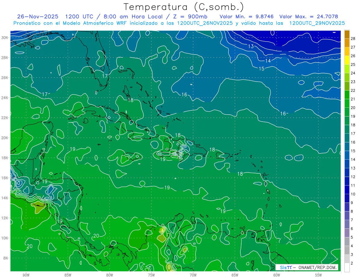Click the color scale label '4'
The width and height of the screenshot is (361, 279).
(x=352, y=246)
